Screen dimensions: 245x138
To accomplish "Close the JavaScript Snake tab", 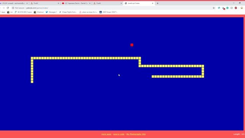I will point(153,3).
